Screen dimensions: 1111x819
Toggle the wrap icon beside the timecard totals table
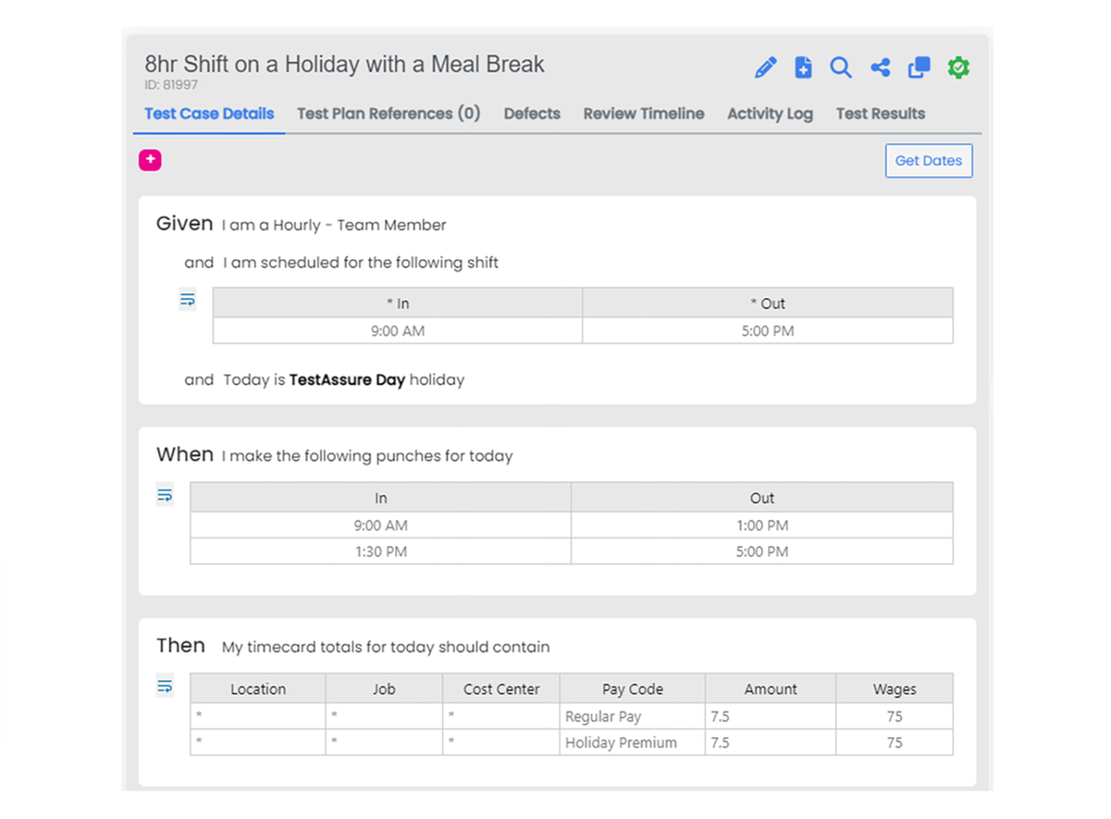[x=164, y=686]
